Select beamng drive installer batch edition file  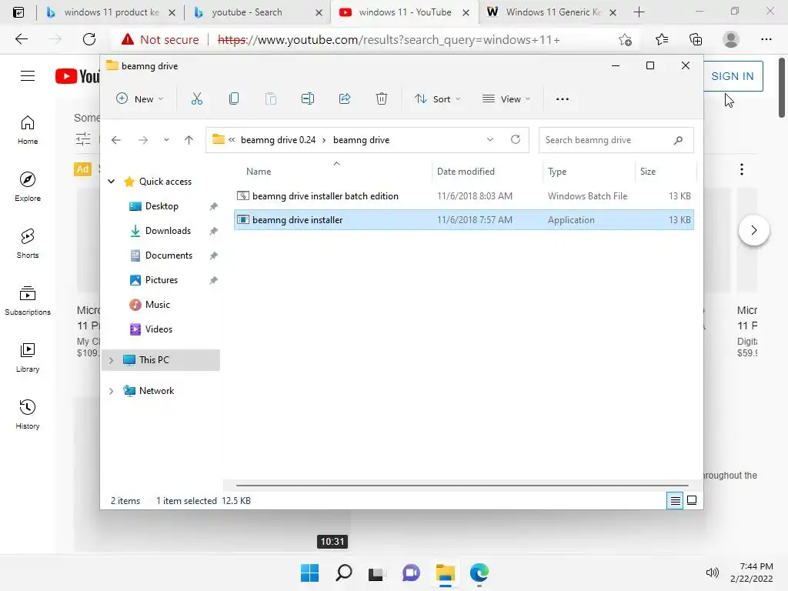click(464, 196)
